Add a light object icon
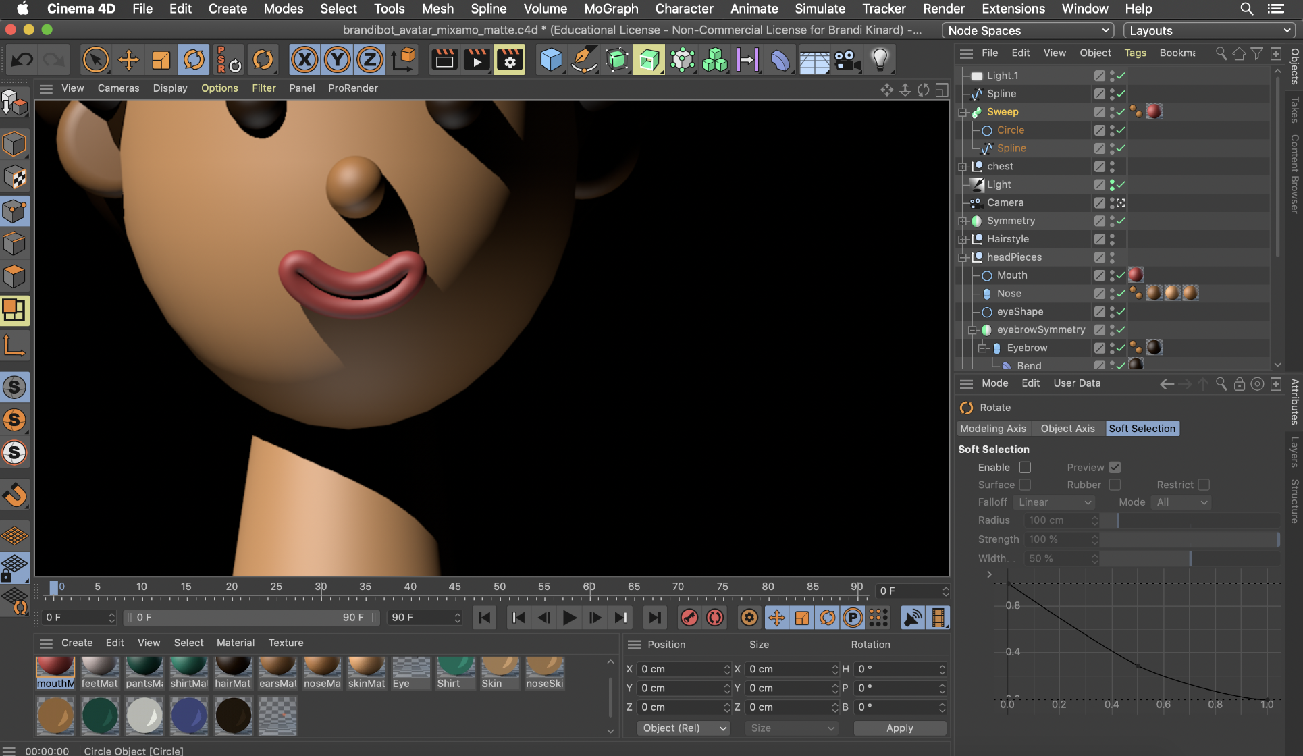1303x756 pixels. coord(880,60)
